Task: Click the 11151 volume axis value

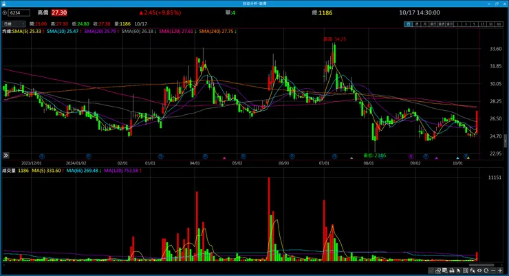Action: point(495,178)
